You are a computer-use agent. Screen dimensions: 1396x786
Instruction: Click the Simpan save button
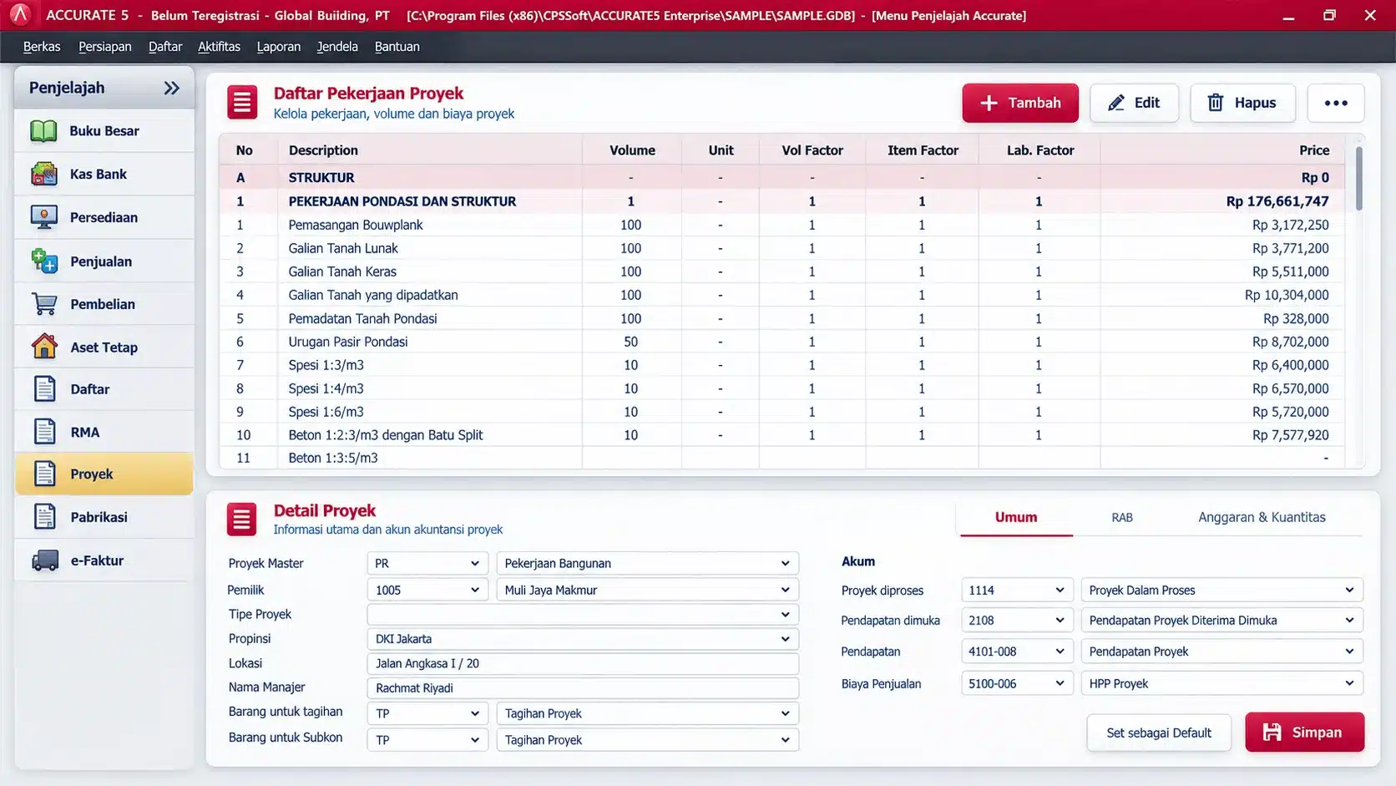tap(1304, 733)
